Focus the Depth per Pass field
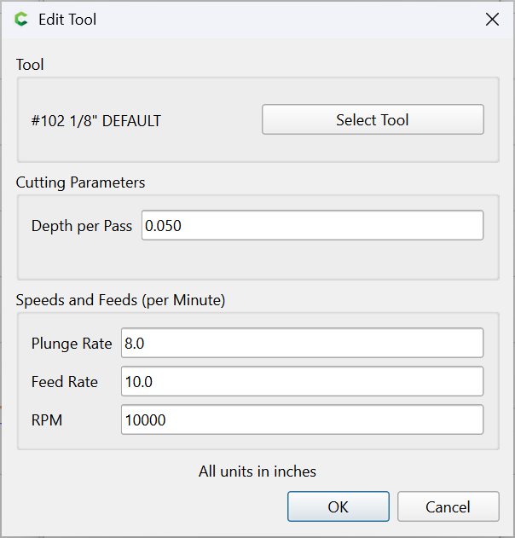This screenshot has height=538, width=515. point(312,225)
